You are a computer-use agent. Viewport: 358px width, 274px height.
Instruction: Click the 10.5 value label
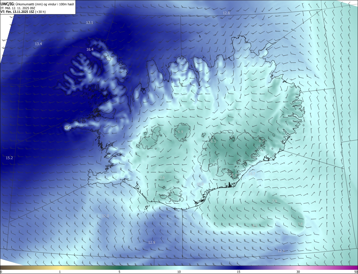click(x=68, y=127)
